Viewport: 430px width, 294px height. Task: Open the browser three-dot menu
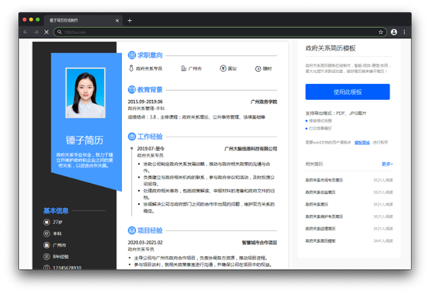coord(404,32)
